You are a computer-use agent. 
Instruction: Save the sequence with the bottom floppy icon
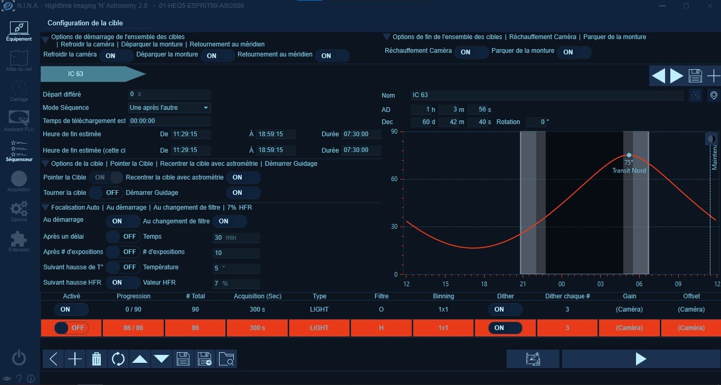(183, 359)
